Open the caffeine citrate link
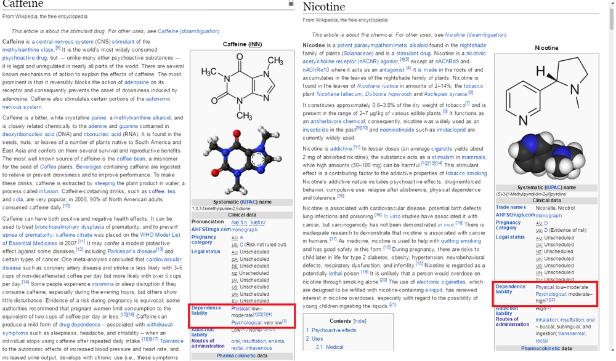 pos(74,235)
